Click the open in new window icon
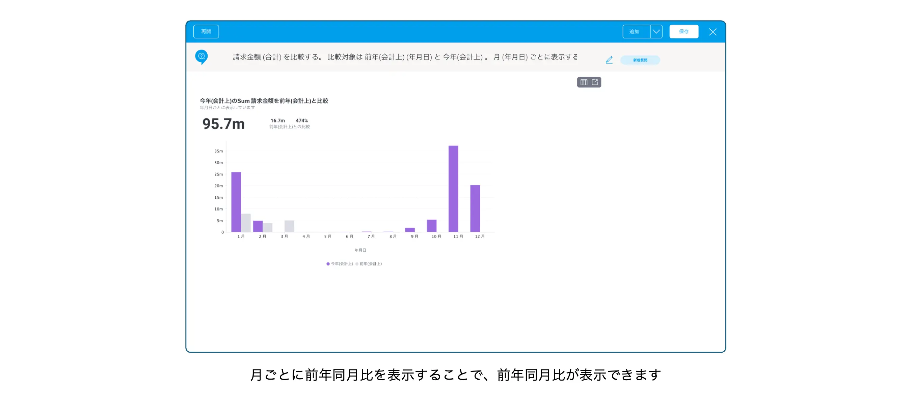 click(595, 82)
